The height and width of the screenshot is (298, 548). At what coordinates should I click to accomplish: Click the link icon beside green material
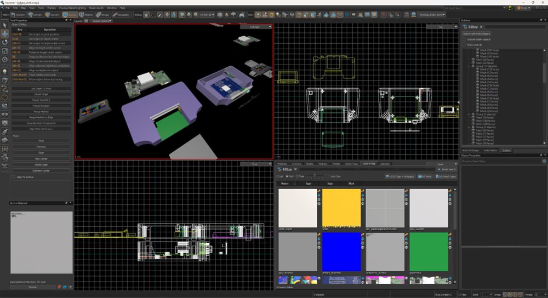click(x=450, y=234)
